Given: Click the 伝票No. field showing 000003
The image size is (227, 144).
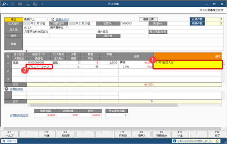Looking at the screenshot, I should click(134, 24).
